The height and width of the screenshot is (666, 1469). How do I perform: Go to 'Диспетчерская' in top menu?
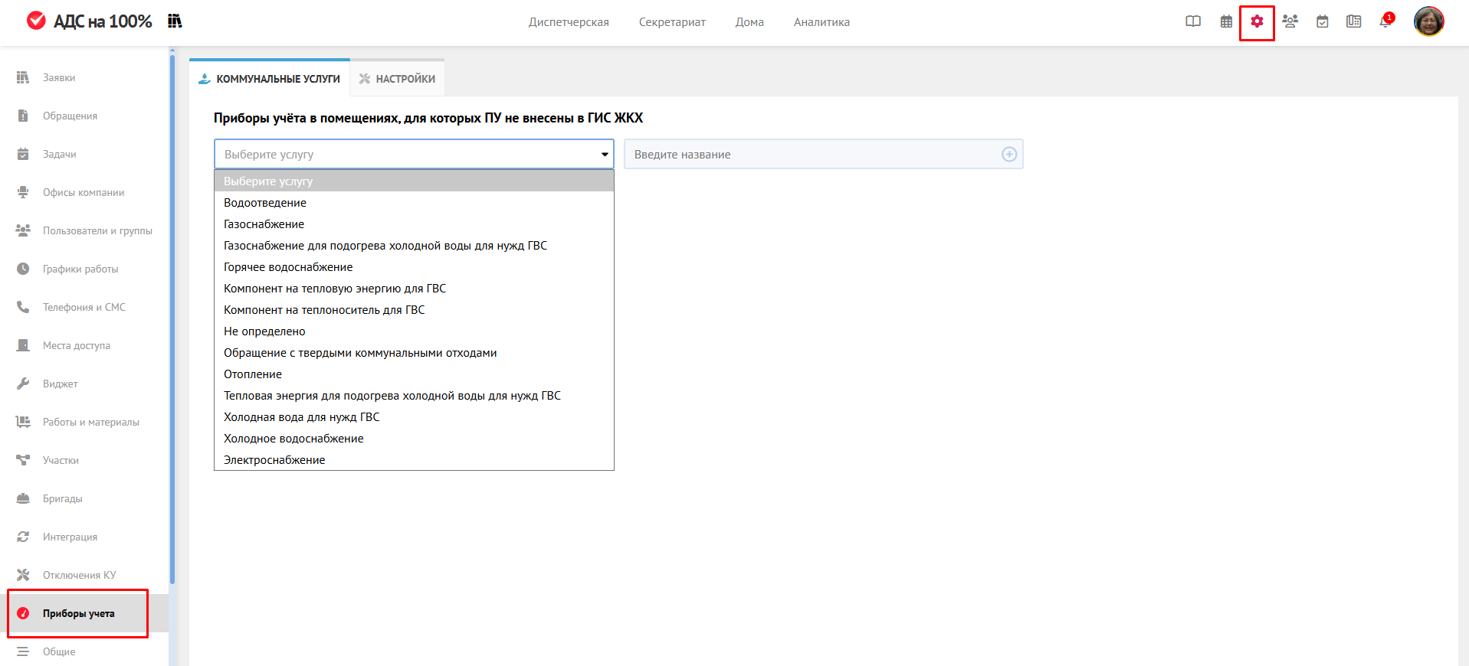click(x=569, y=22)
